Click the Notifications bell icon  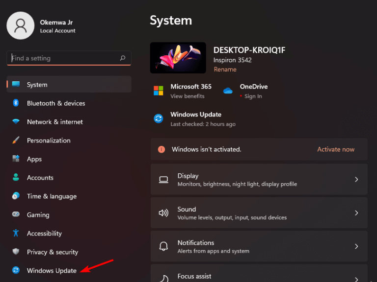[163, 246]
